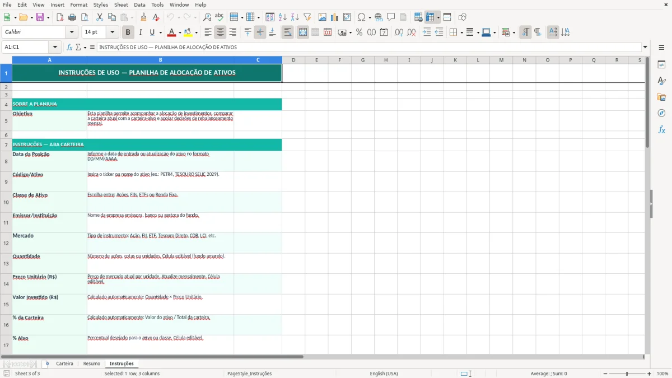
Task: Toggle Italic formatting
Action: pos(140,32)
